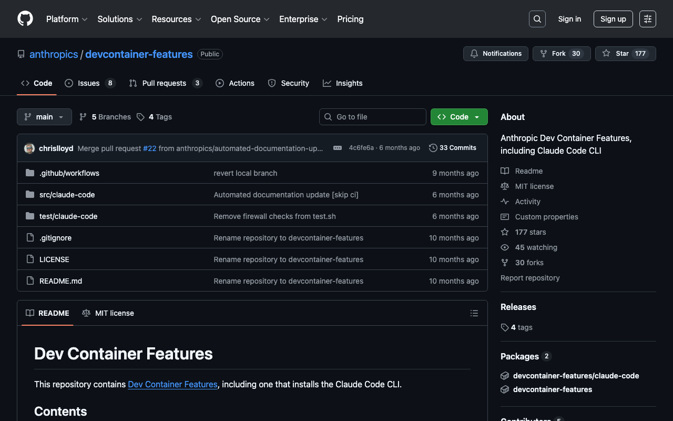Open the src/claude-code folder
Image resolution: width=673 pixels, height=421 pixels.
67,195
